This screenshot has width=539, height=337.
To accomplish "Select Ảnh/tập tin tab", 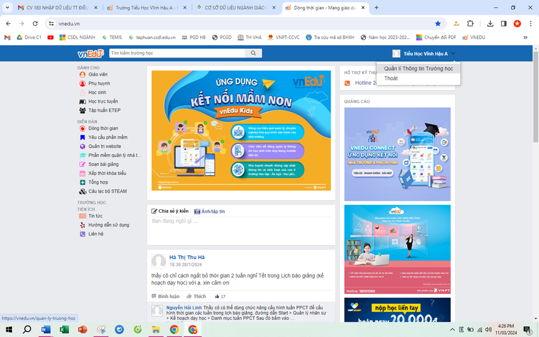I will point(209,212).
